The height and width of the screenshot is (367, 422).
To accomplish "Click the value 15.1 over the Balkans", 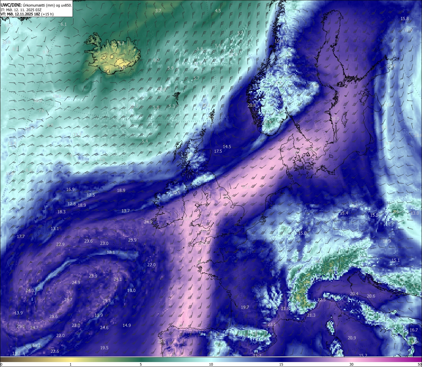I will click(x=396, y=260).
